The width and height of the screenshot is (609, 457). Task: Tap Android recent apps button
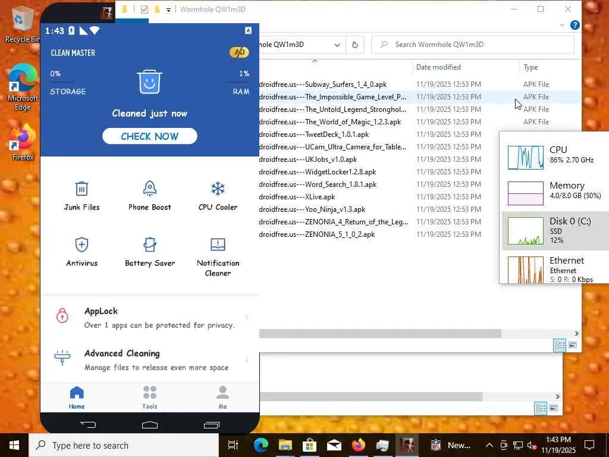point(212,425)
